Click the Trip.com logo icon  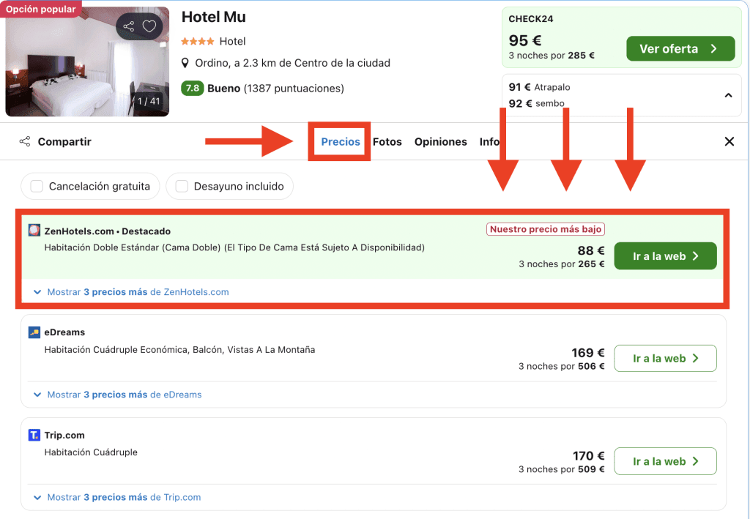34,436
